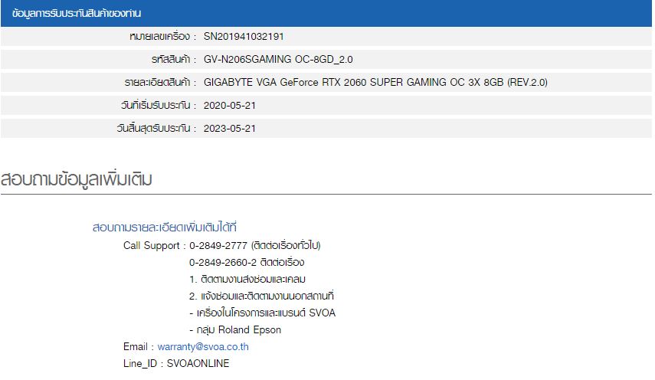Click the line mentioning brand SVOA

tap(262, 313)
